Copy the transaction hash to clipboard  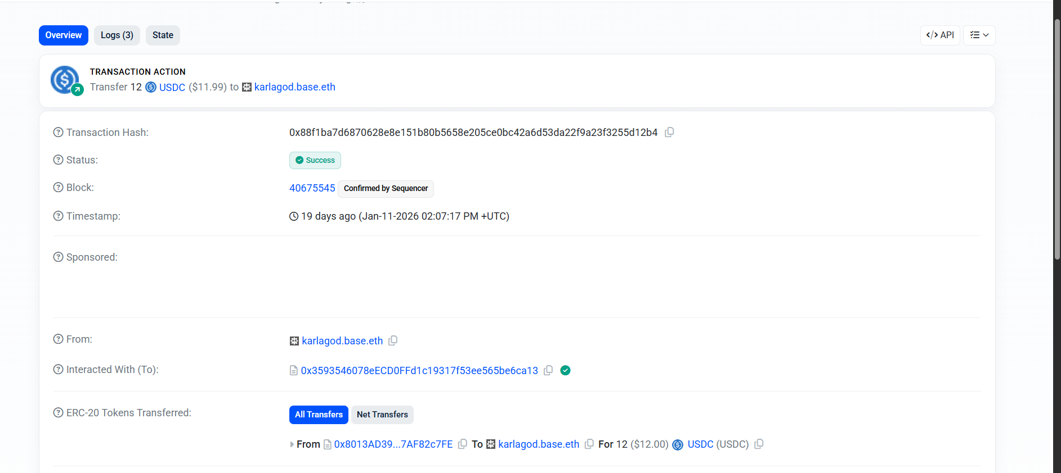click(669, 133)
